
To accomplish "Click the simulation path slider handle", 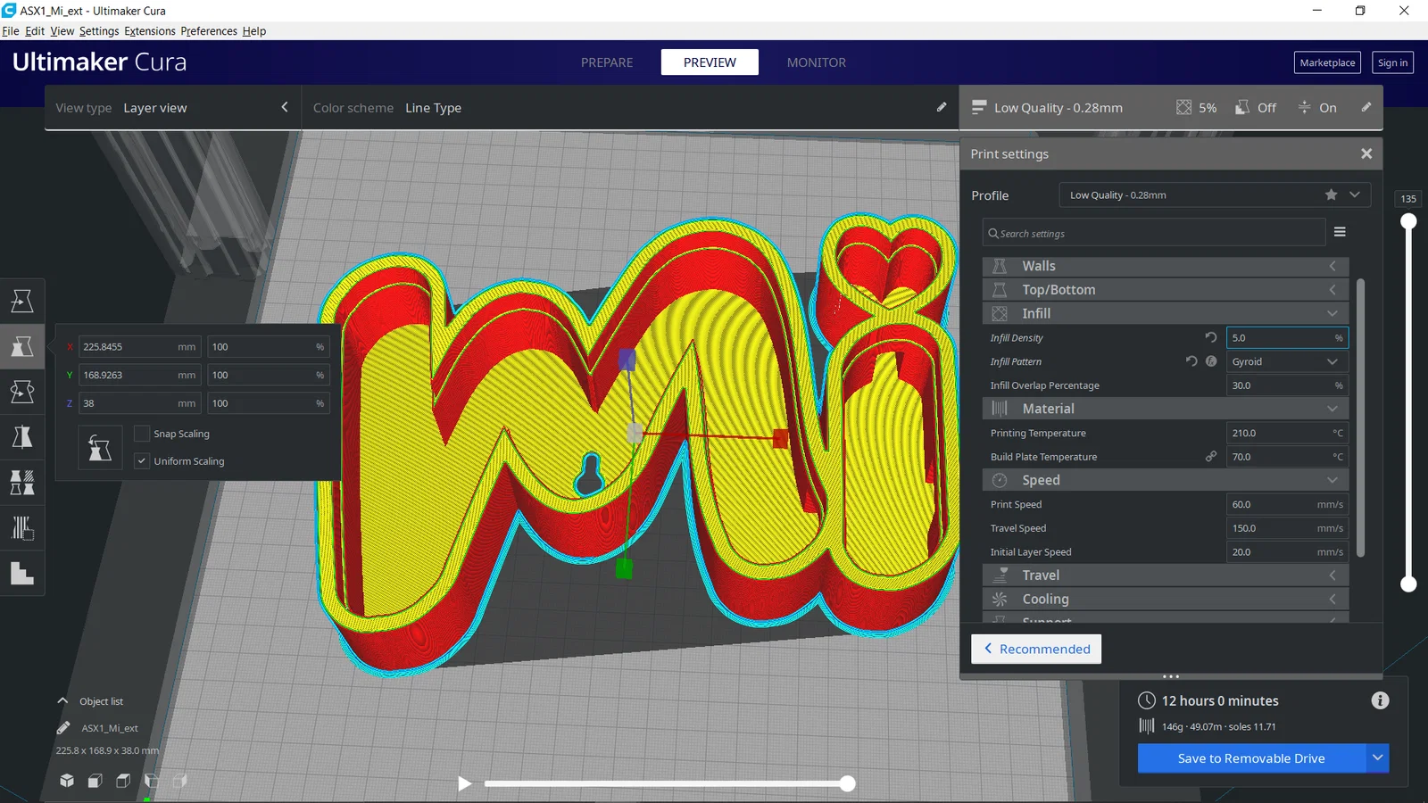I will pos(847,783).
